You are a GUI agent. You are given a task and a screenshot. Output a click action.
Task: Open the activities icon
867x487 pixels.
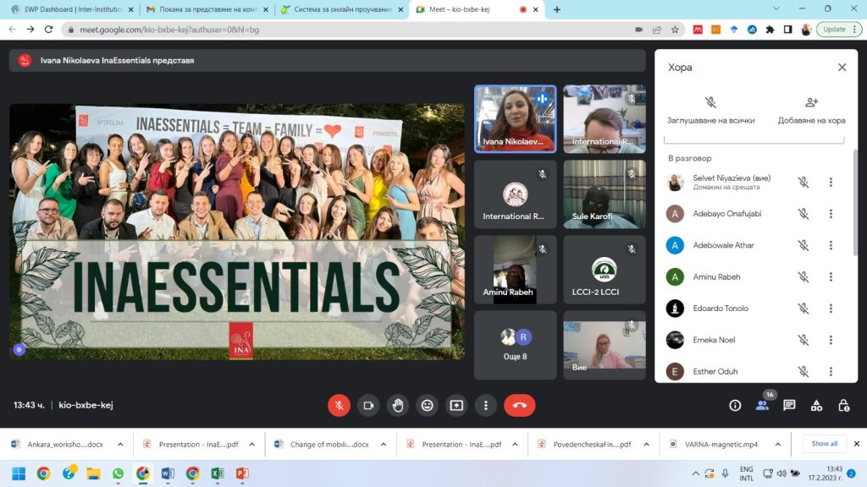click(816, 405)
